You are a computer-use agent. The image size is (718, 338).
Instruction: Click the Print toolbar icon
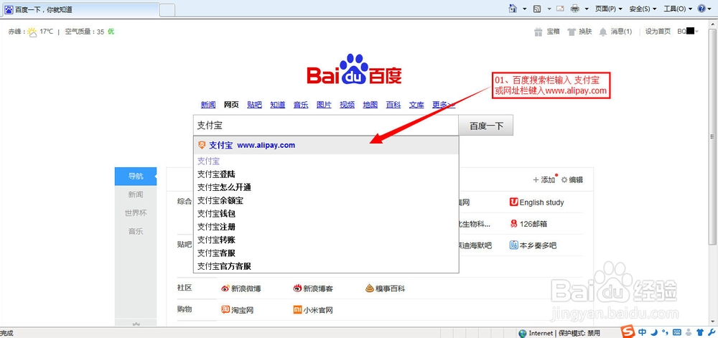click(x=574, y=8)
